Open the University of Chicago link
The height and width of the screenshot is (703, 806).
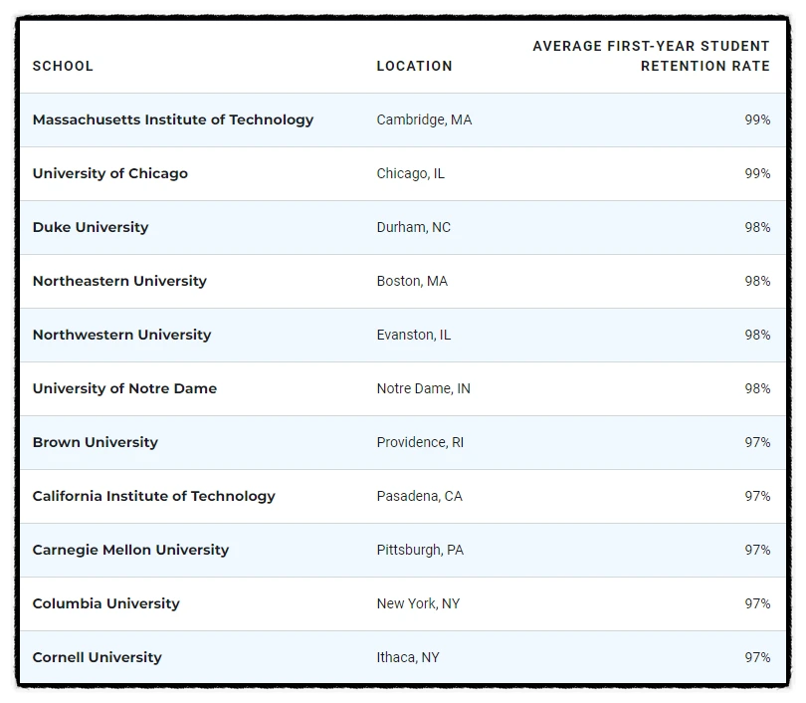coord(110,173)
